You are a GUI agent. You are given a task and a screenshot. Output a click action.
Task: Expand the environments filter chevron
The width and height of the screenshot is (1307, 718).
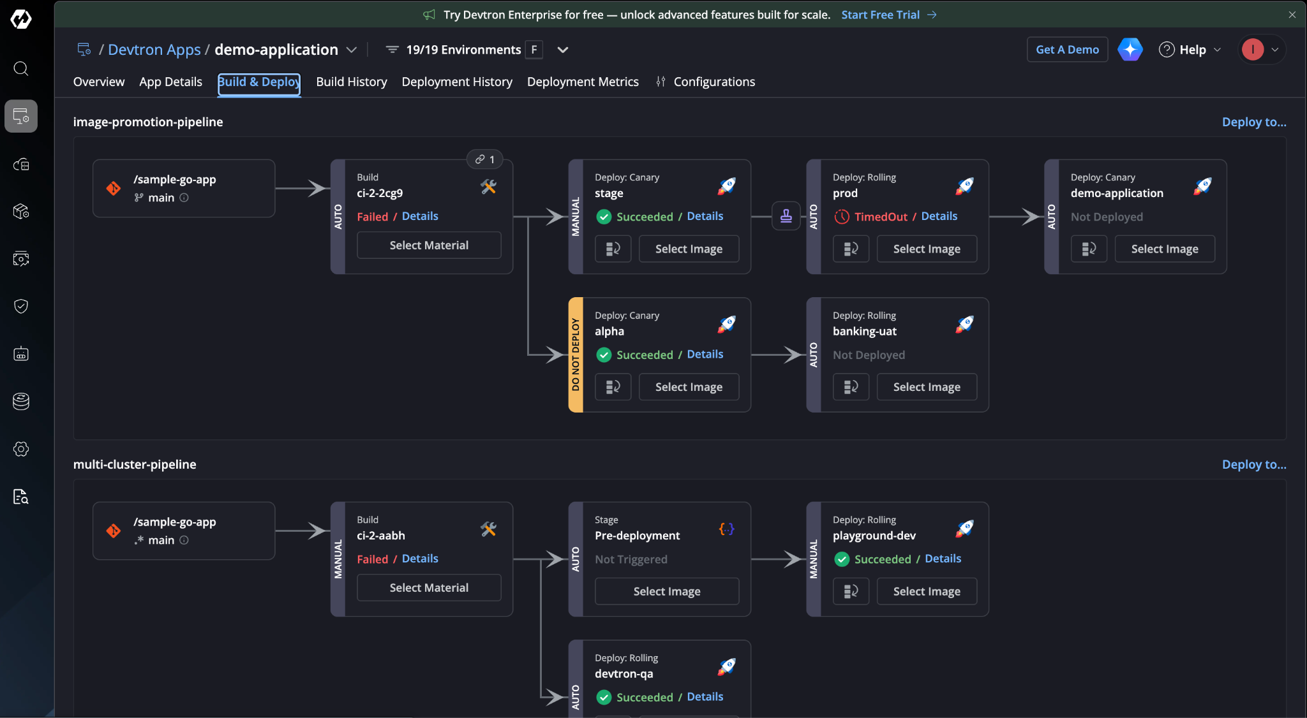tap(562, 50)
